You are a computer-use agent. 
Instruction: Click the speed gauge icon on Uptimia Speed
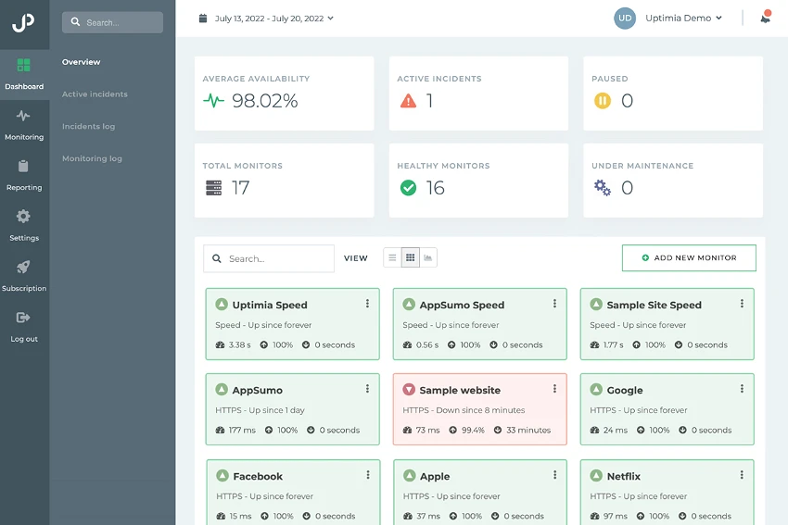click(x=220, y=344)
